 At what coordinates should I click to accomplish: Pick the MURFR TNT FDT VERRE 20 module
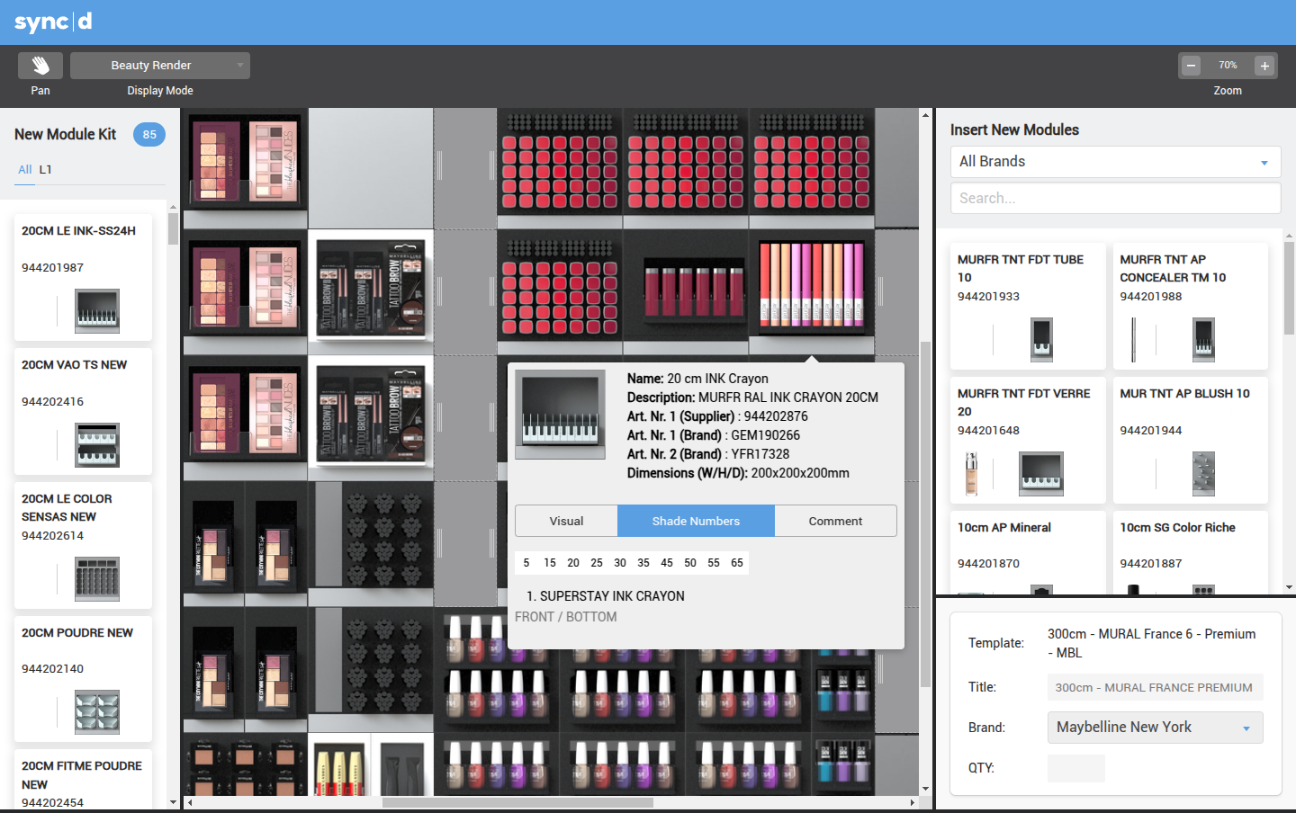point(1028,440)
